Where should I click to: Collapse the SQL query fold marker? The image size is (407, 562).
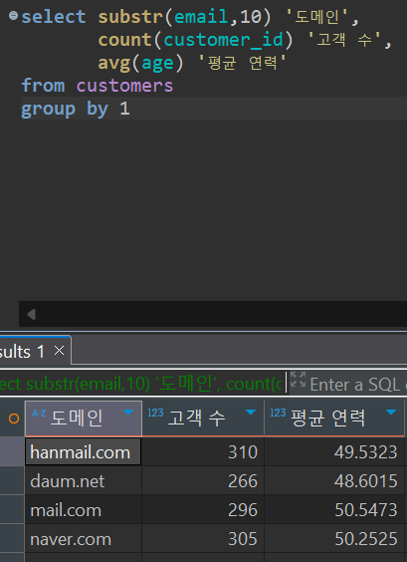click(x=13, y=16)
